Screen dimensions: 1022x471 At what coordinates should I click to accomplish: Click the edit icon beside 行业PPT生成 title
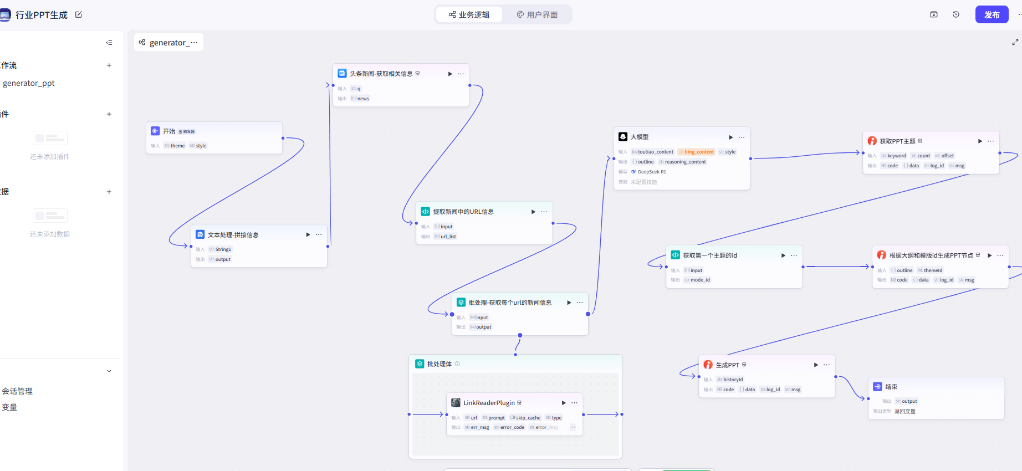pos(79,15)
